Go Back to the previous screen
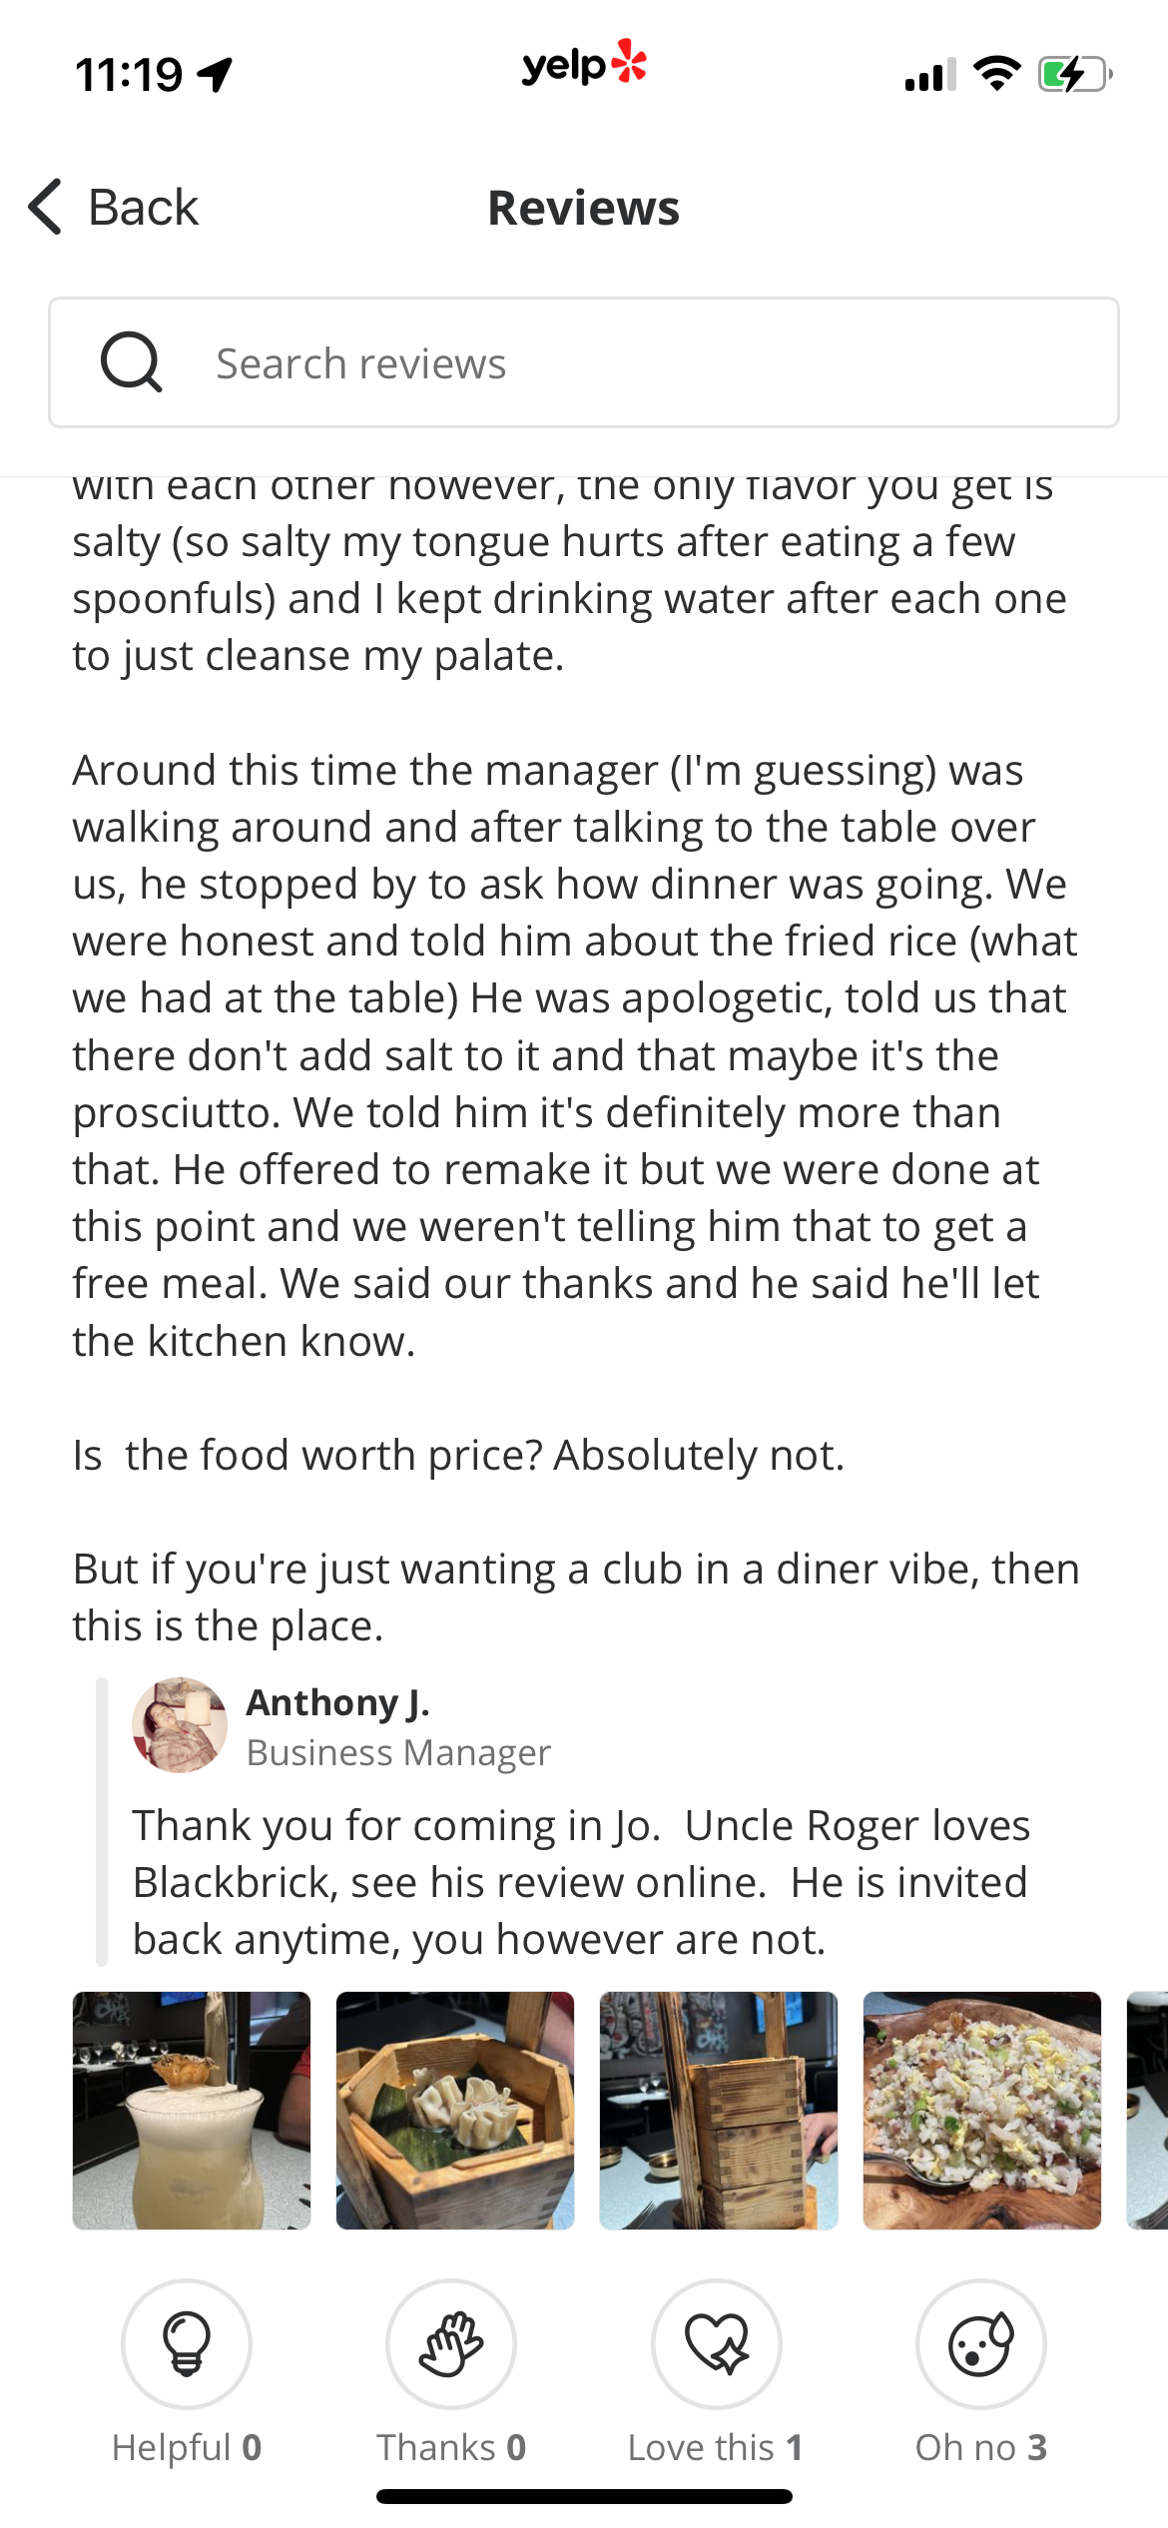 tap(143, 207)
